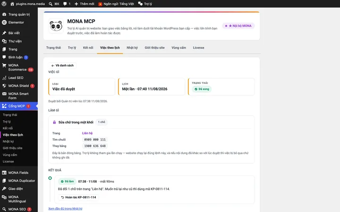Click the Bài viết pin icon

[x=4, y=33]
